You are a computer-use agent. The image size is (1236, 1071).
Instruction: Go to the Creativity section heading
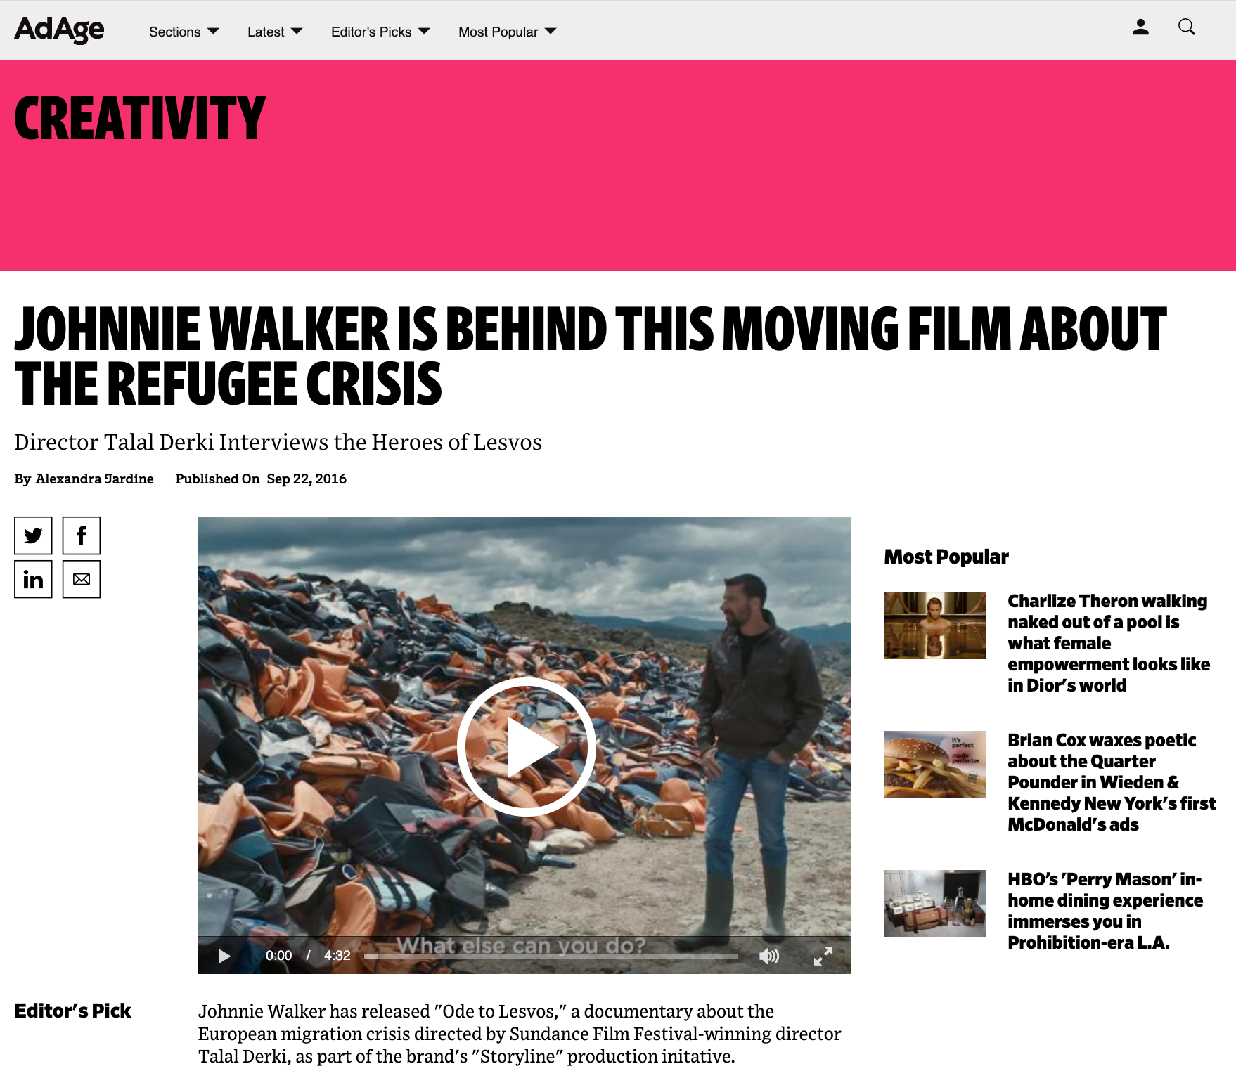(140, 118)
